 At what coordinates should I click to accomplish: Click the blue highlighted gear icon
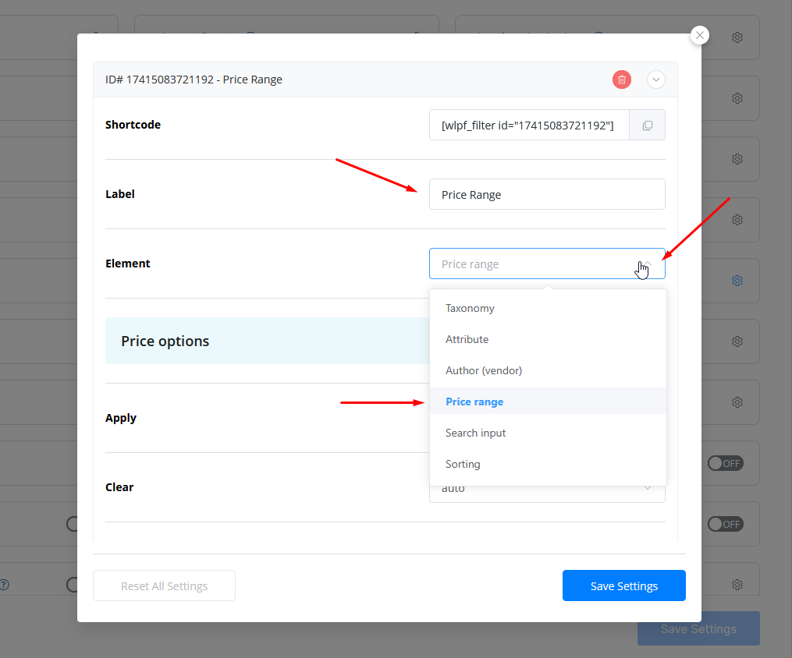coord(737,281)
